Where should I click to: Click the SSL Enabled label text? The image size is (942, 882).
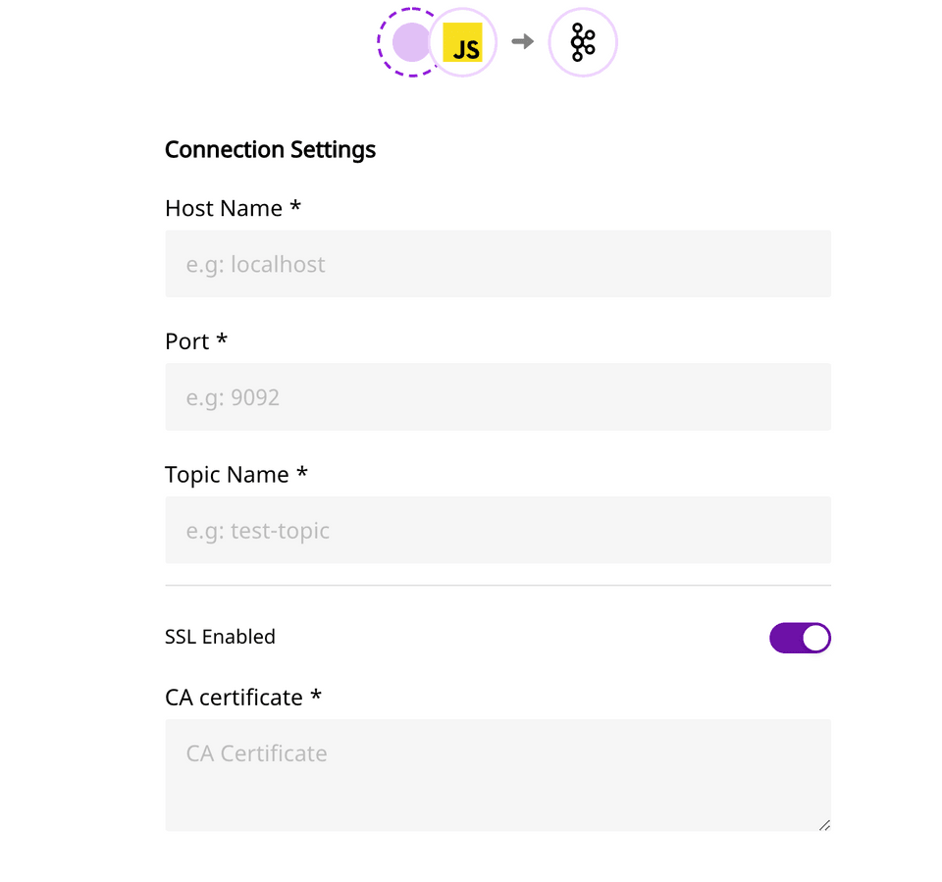click(x=220, y=637)
